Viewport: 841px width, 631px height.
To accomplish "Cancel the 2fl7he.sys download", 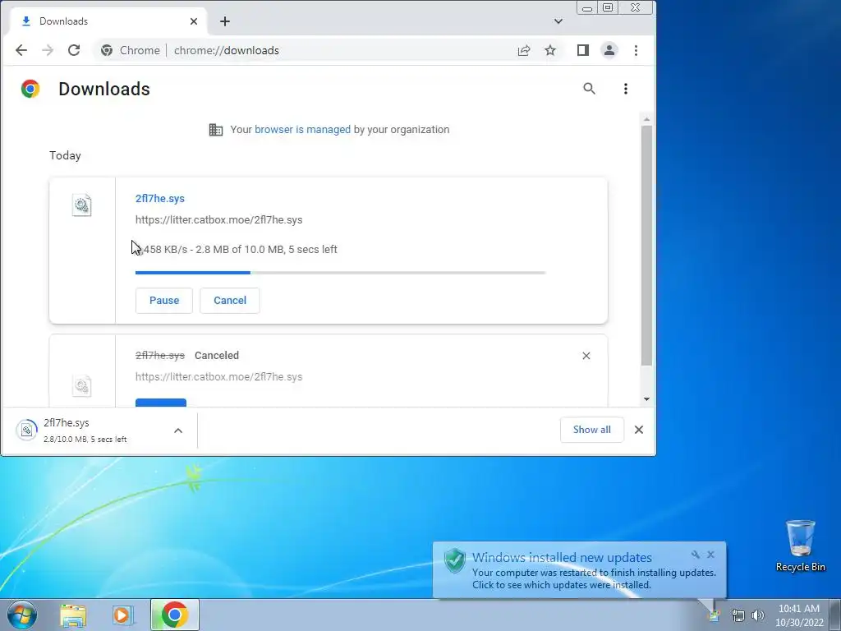I will (230, 301).
